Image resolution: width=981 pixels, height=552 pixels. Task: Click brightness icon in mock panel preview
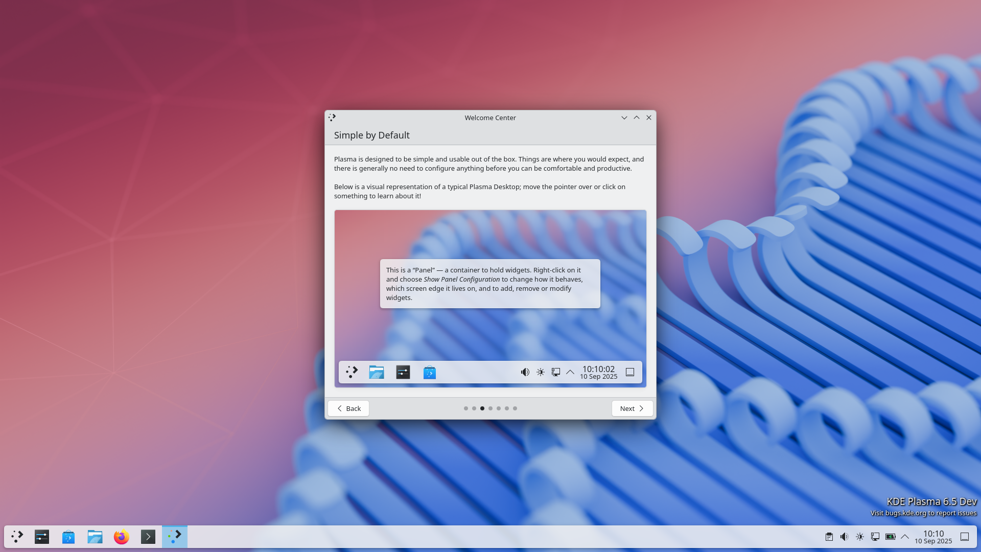[x=541, y=372]
